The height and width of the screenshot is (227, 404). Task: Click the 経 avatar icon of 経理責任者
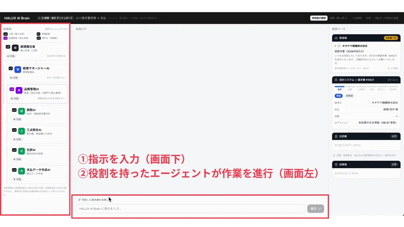tap(15, 48)
